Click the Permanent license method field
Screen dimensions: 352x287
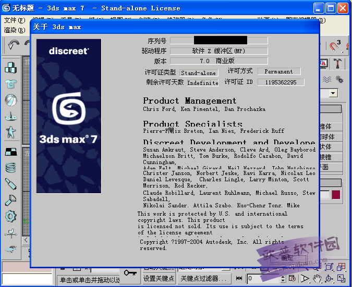pos(279,71)
